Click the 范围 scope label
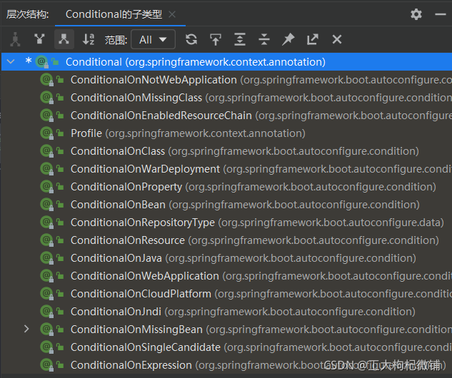The width and height of the screenshot is (452, 378). pos(116,40)
